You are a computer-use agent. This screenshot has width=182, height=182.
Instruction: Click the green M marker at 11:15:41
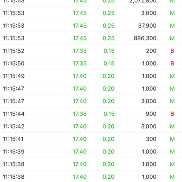172,139
